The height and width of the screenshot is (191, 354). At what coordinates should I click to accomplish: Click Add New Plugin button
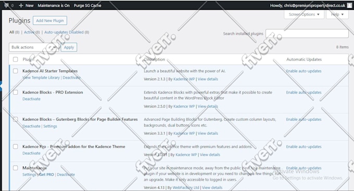[x=50, y=20]
